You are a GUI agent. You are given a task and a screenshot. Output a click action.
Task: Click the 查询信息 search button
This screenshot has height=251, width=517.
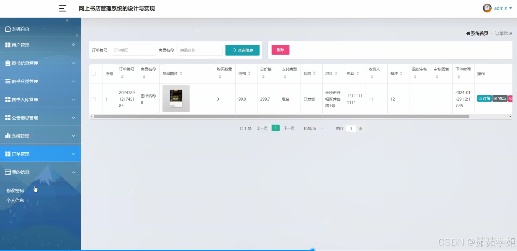(x=242, y=50)
